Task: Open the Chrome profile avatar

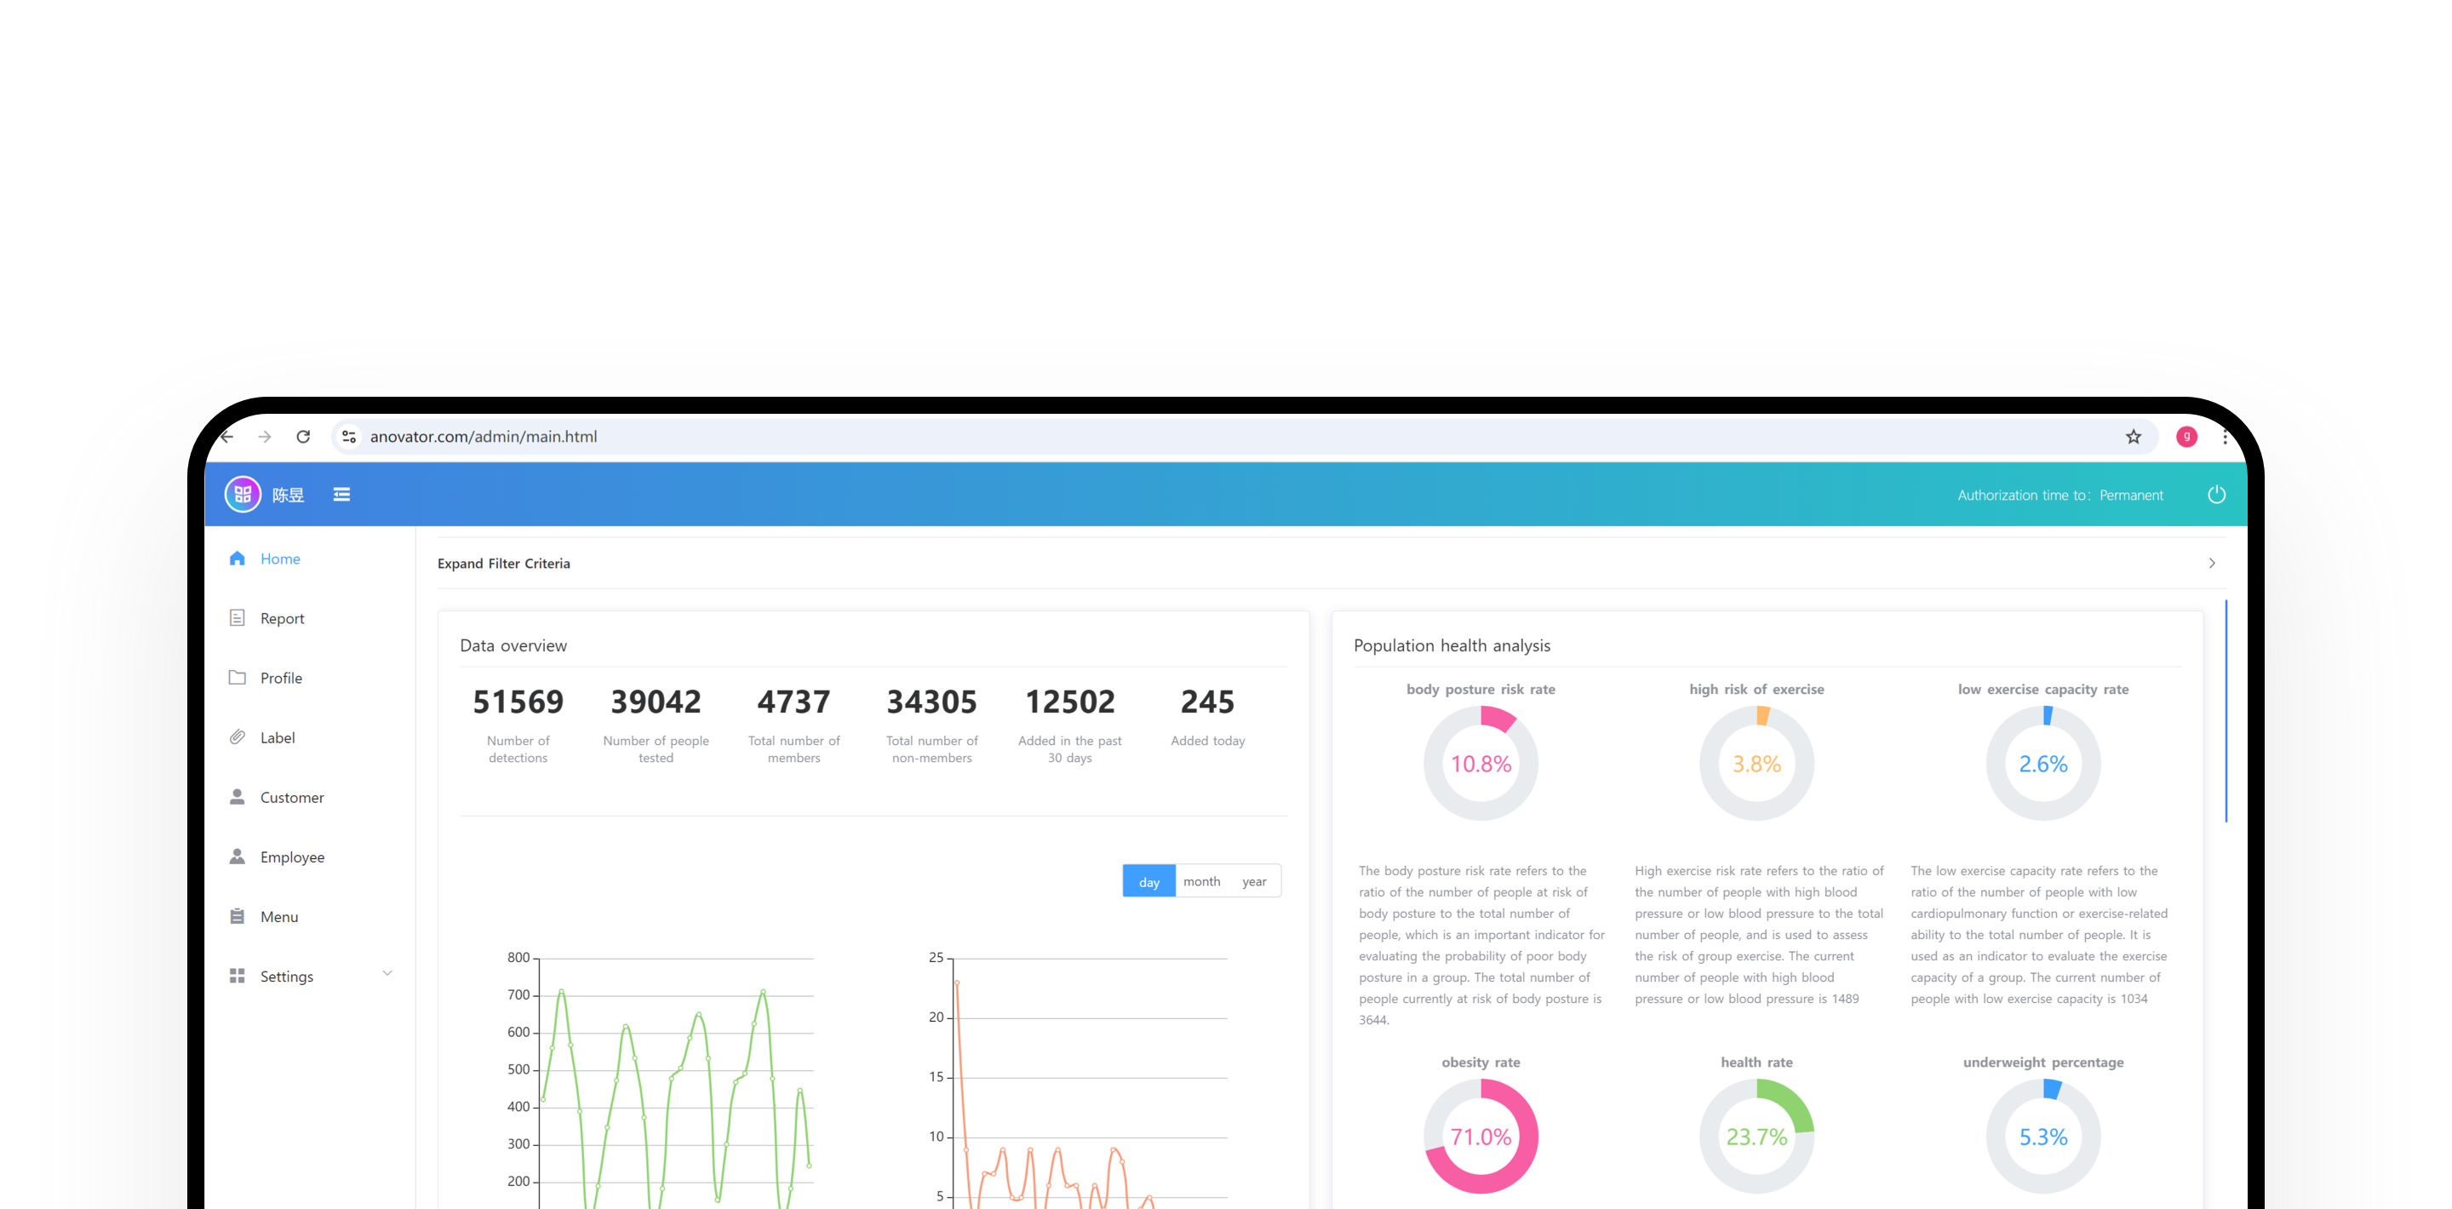Action: pos(2186,436)
